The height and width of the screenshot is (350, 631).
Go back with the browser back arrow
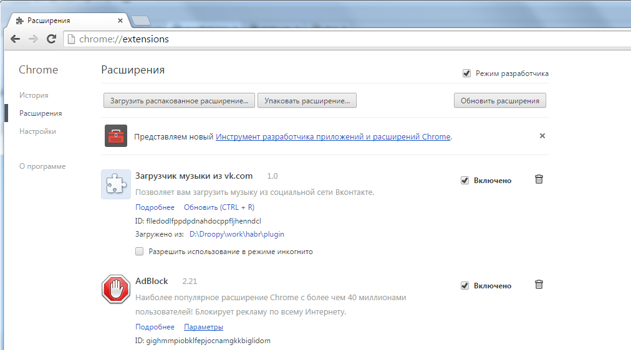16,39
